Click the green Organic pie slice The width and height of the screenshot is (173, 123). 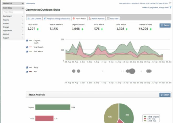(126, 113)
